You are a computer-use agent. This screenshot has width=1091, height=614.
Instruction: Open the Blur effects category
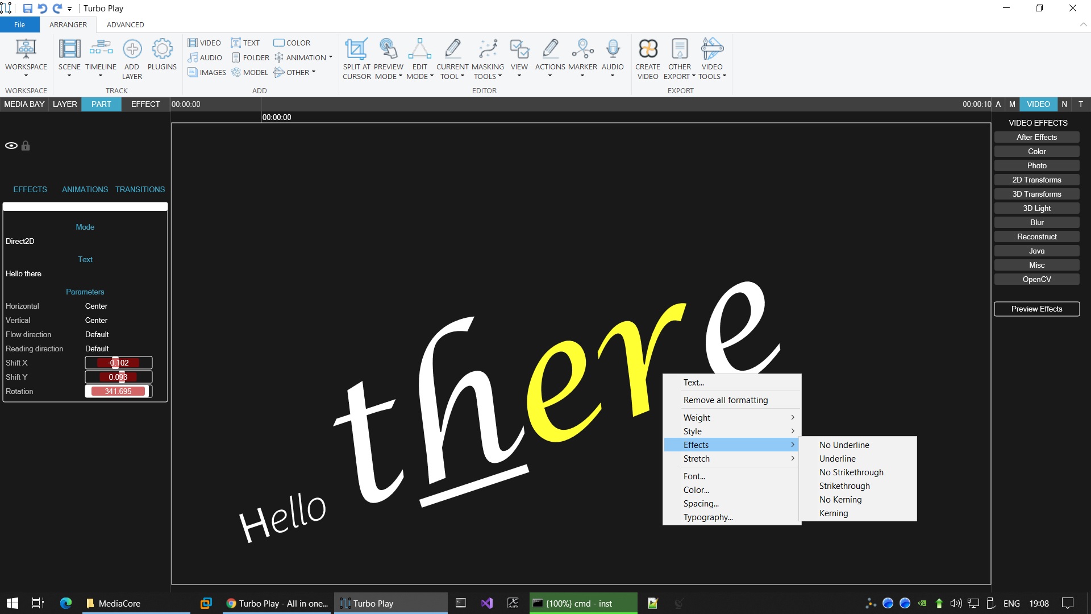[x=1036, y=222]
